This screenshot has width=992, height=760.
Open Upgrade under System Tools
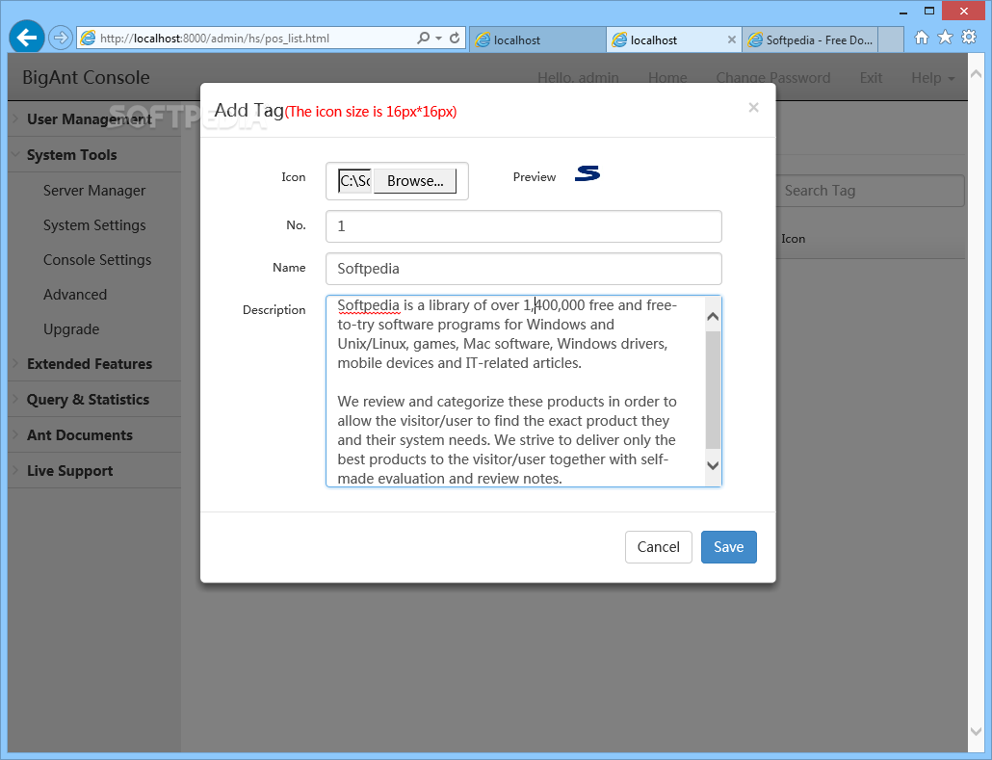point(71,329)
